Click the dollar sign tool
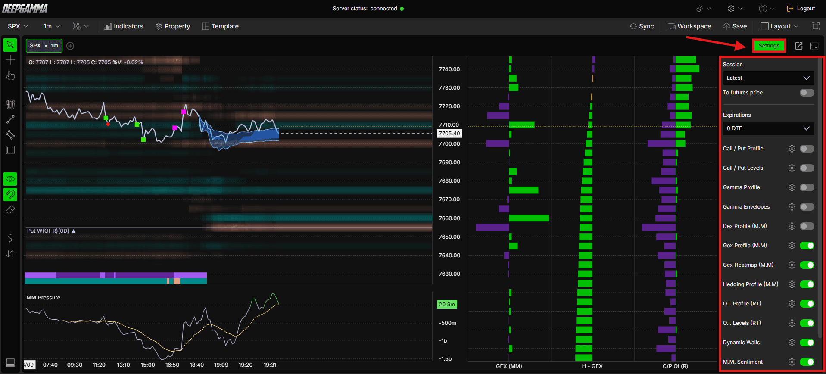The width and height of the screenshot is (826, 374). (10, 238)
